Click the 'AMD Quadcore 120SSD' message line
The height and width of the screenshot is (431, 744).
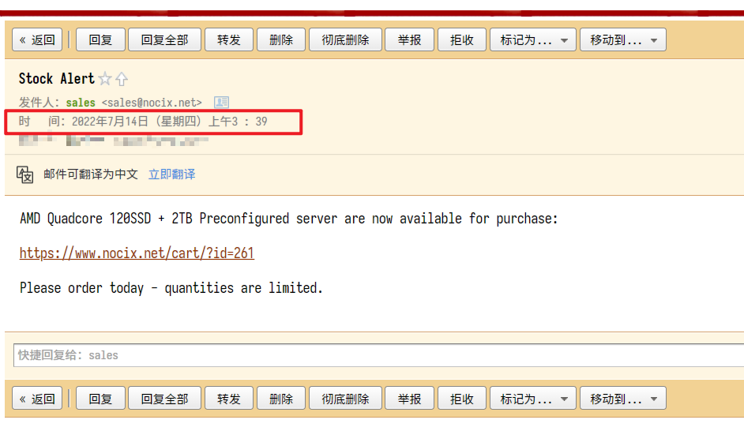click(x=289, y=219)
